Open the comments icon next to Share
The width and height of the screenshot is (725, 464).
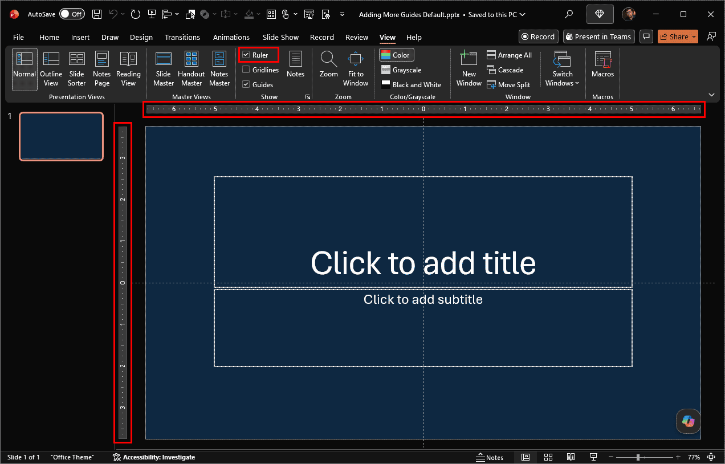[646, 36]
